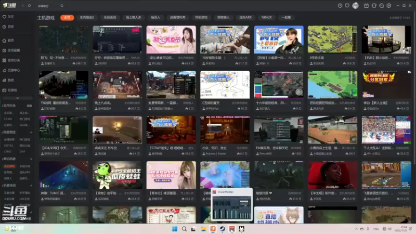The width and height of the screenshot is (416, 234).
Task: Open the 分区冠军 stream thumbnail
Action: (x=386, y=85)
